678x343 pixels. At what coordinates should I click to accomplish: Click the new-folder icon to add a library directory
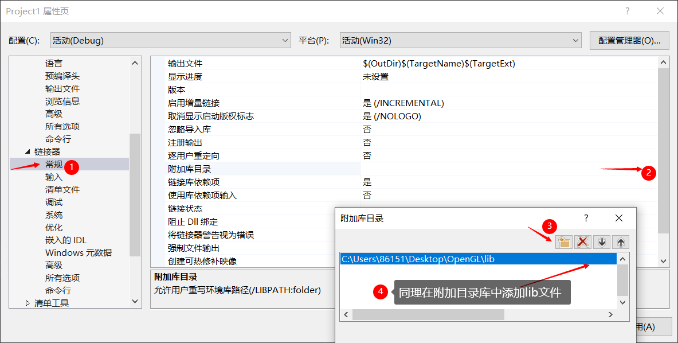pos(563,241)
